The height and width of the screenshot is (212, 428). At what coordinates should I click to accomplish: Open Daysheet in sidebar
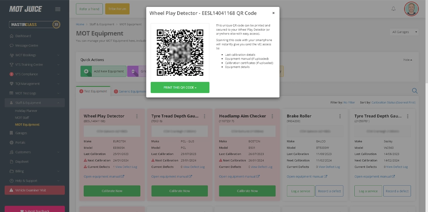(22, 161)
